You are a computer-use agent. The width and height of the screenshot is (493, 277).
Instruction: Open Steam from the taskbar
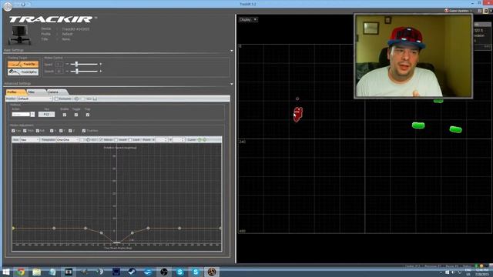pos(132,272)
